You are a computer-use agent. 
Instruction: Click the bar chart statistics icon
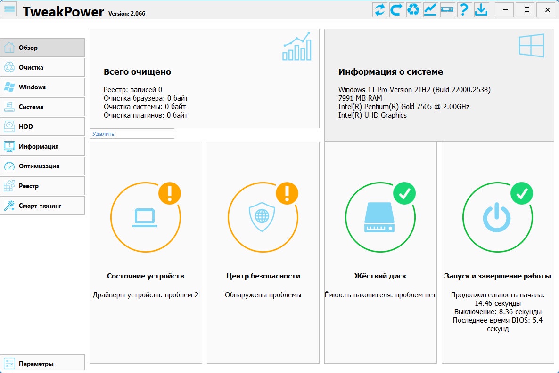tap(297, 46)
